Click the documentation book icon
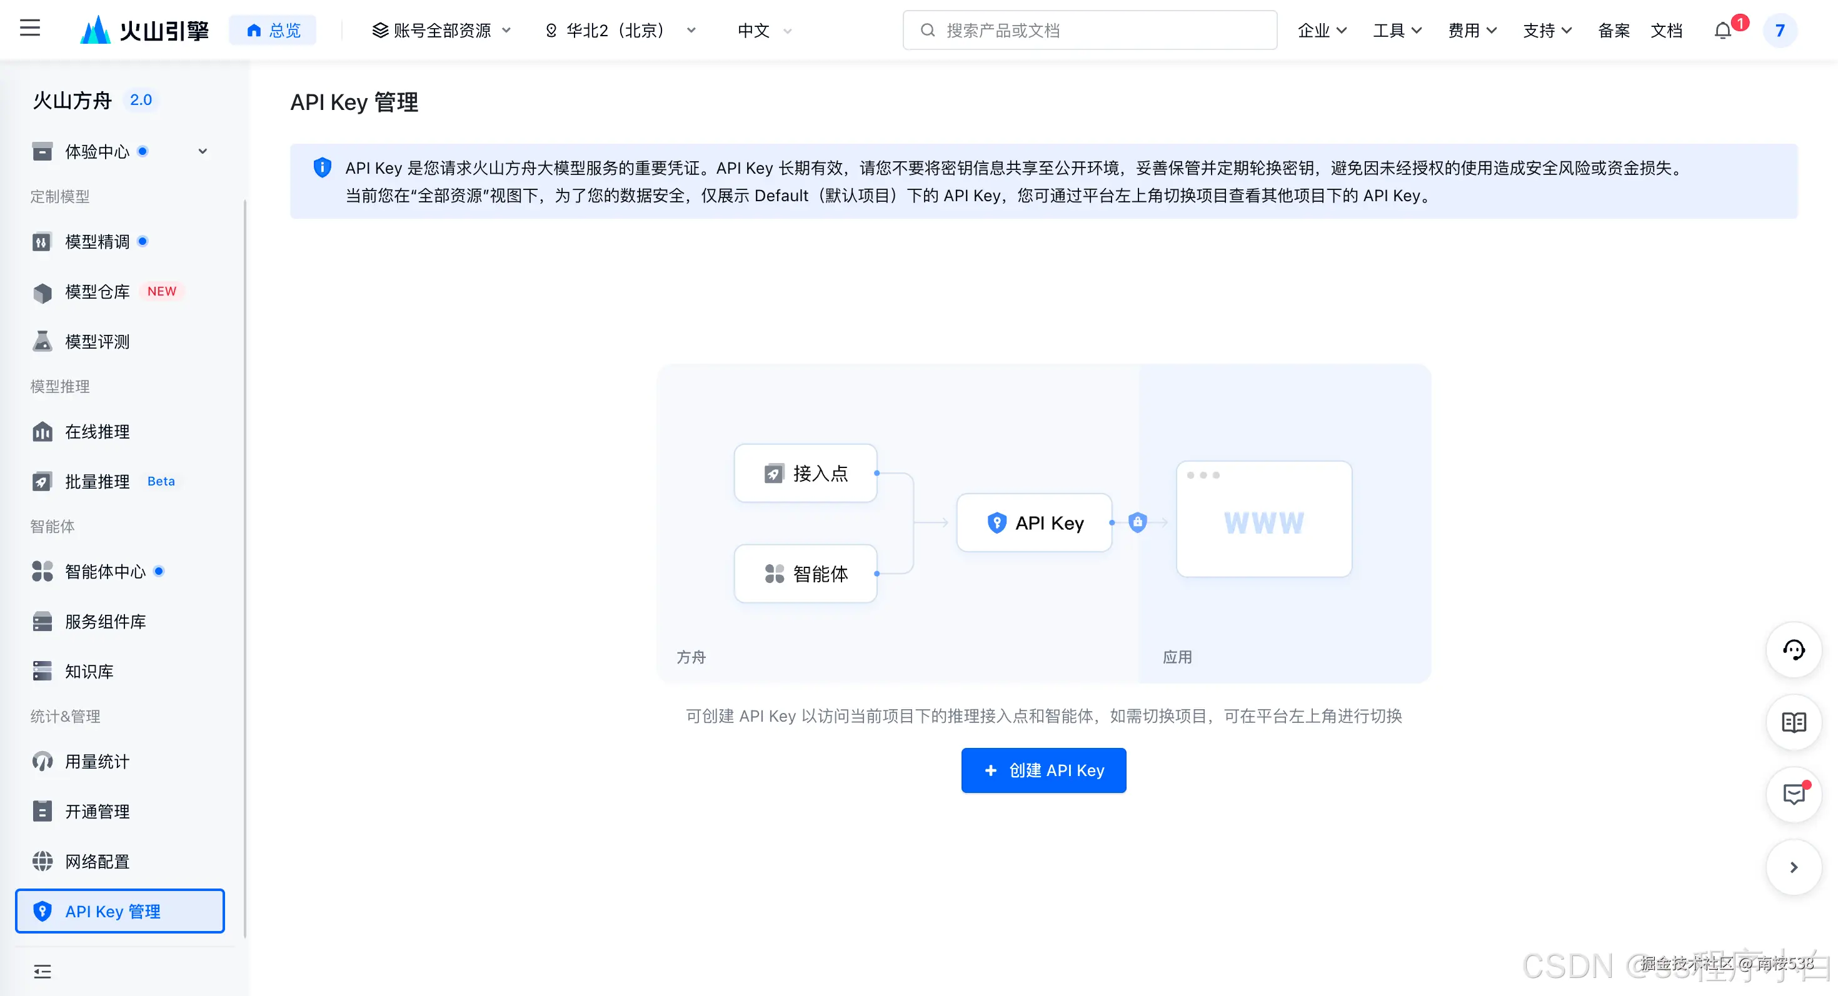Viewport: 1838px width, 996px height. click(1793, 722)
